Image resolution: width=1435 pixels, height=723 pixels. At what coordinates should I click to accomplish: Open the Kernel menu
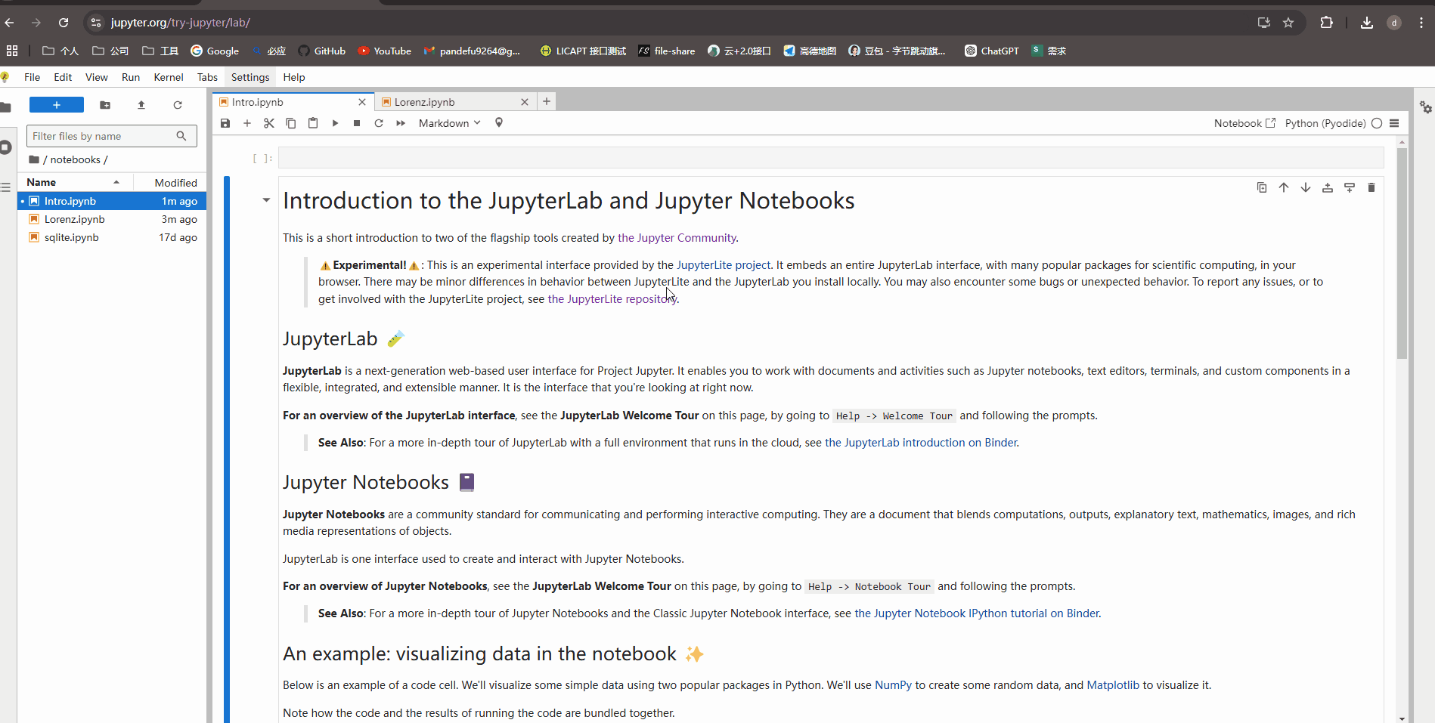click(x=169, y=77)
